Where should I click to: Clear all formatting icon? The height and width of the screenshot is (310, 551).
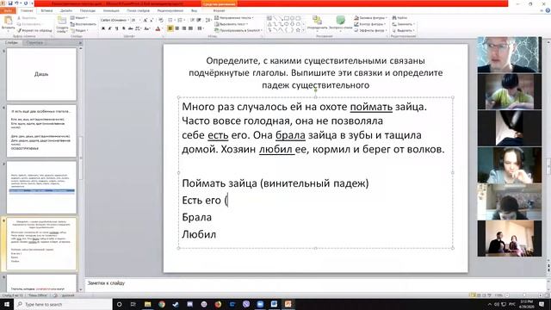tap(161, 21)
